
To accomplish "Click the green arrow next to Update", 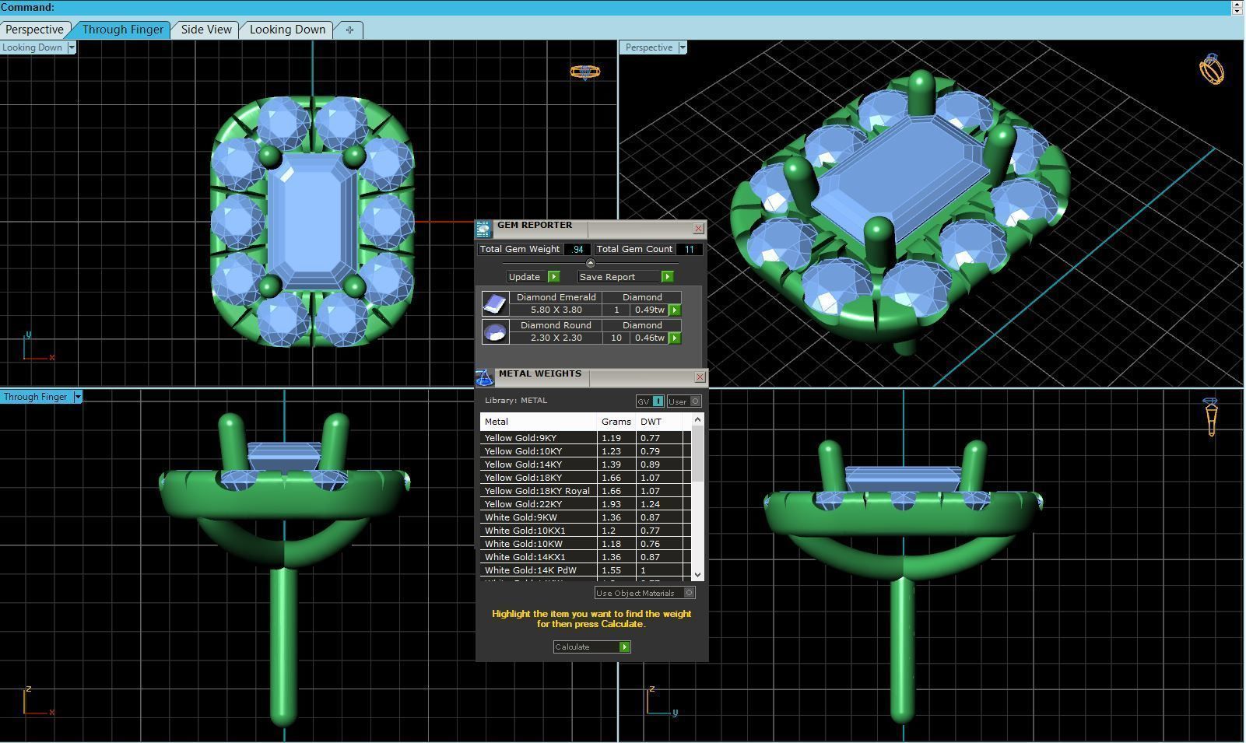I will (553, 277).
